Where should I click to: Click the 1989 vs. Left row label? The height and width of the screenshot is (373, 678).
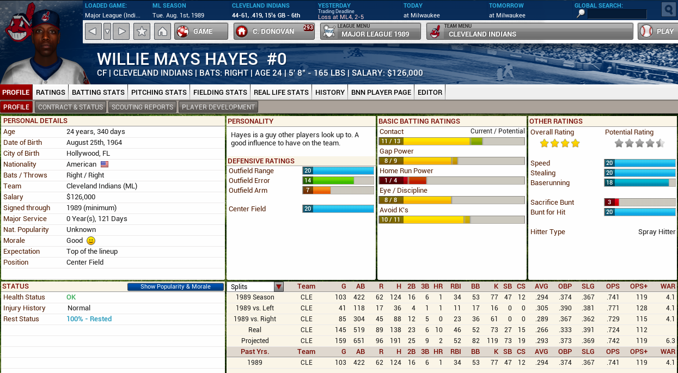click(255, 308)
